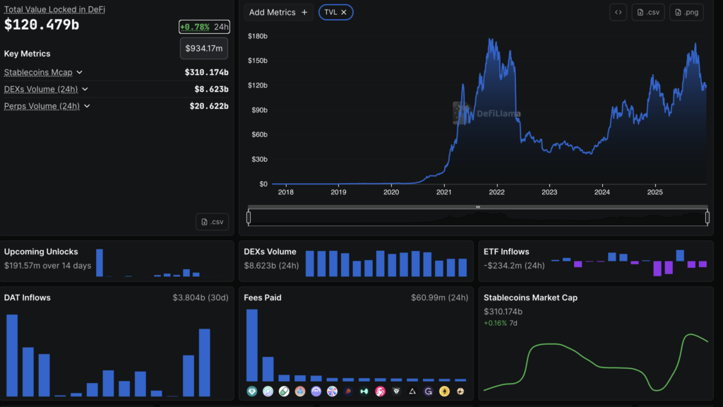Click the pink horse protocol icon in Fees Paid
This screenshot has height=407, width=723.
381,391
